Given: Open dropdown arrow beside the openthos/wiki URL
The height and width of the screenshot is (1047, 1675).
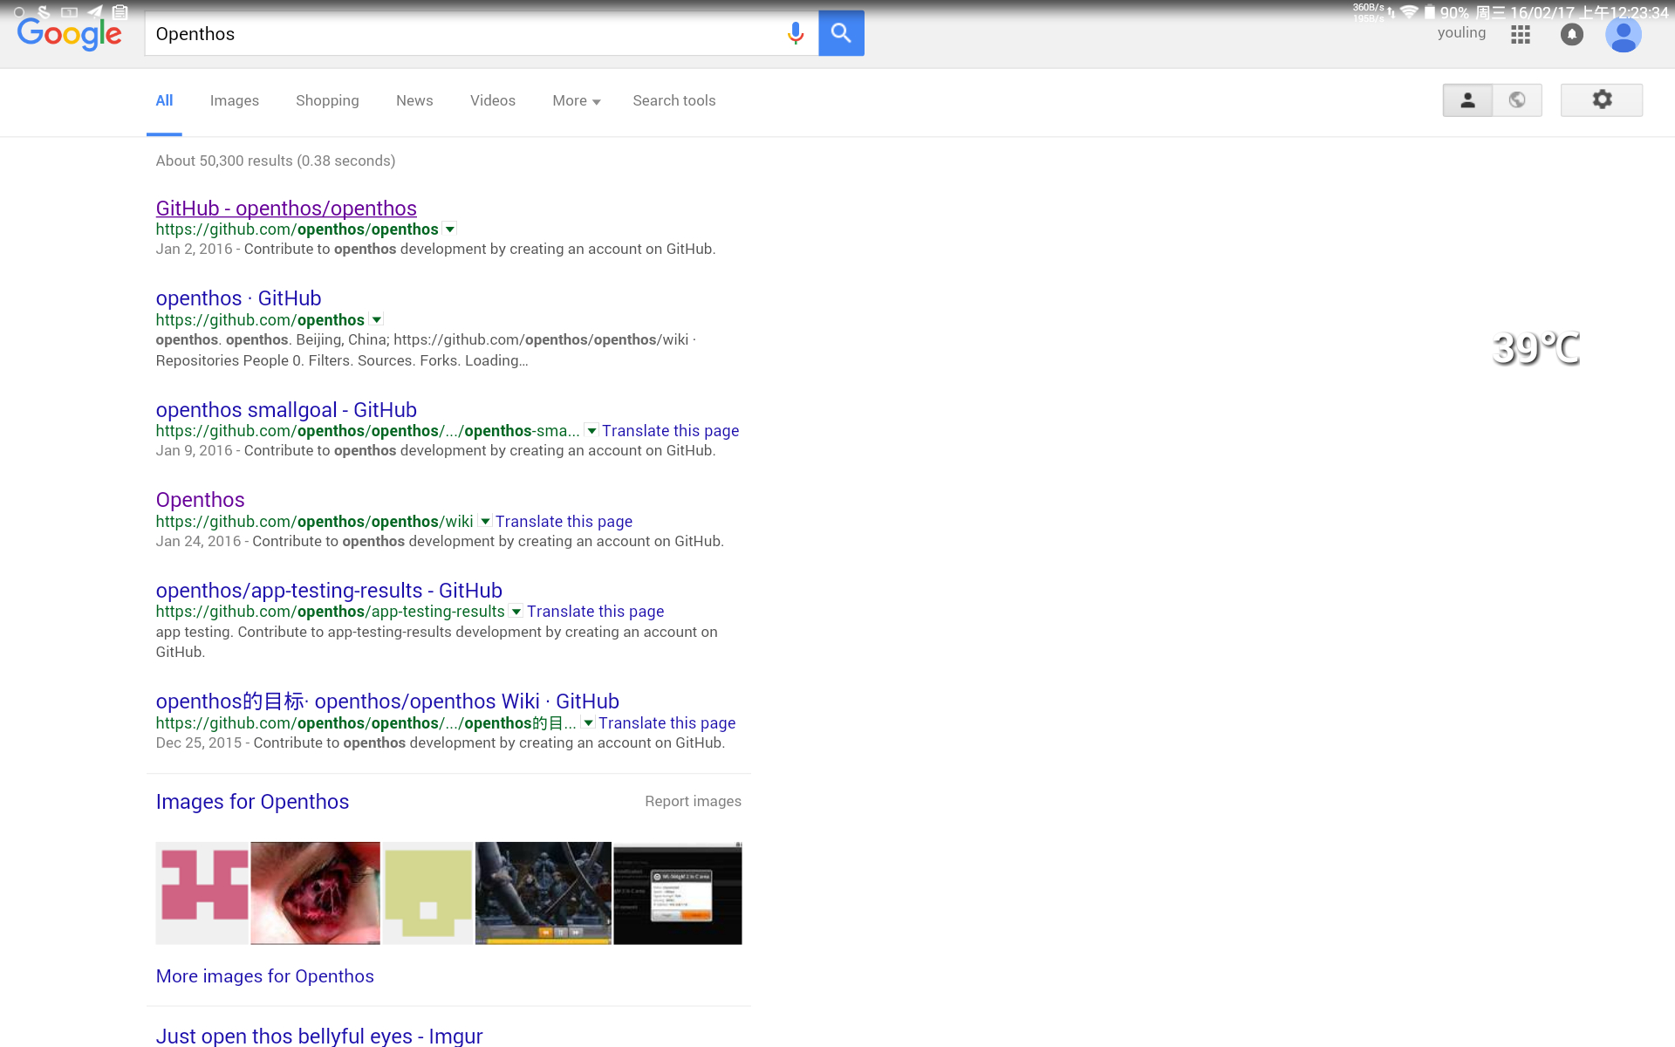Looking at the screenshot, I should coord(485,522).
